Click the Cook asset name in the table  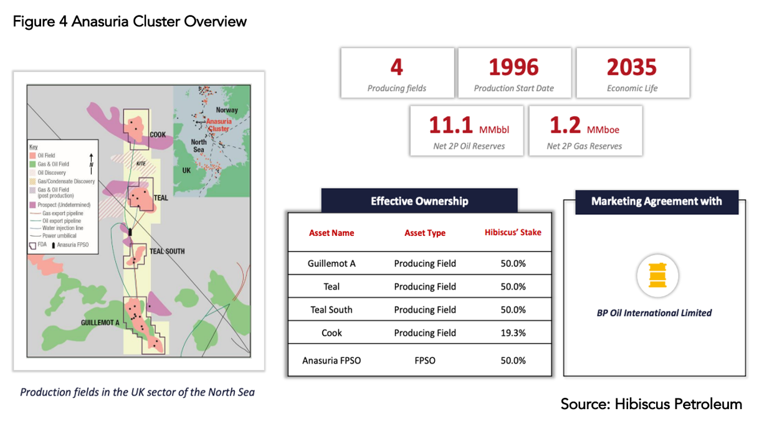[332, 333]
